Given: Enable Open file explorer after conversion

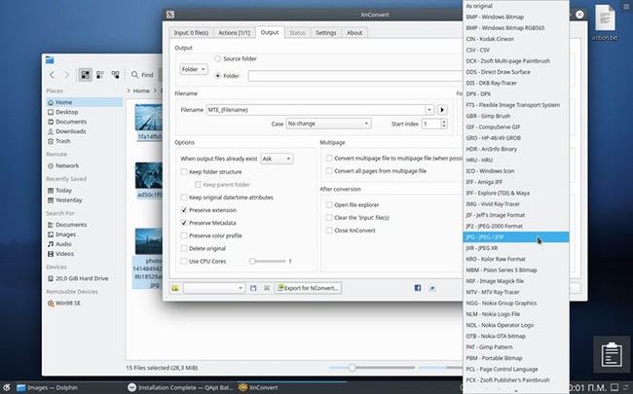Looking at the screenshot, I should [329, 205].
